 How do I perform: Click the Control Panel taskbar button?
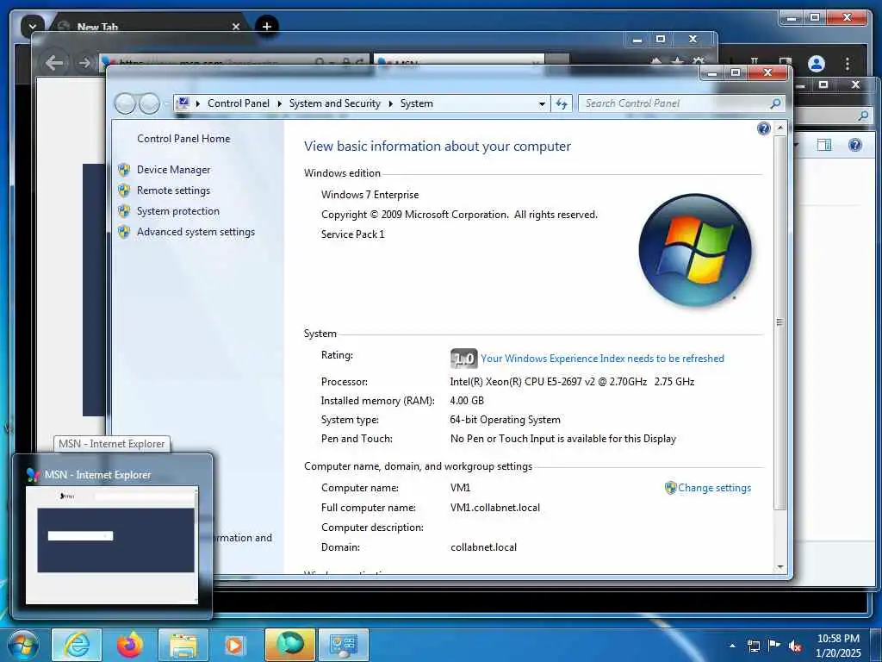(x=343, y=645)
